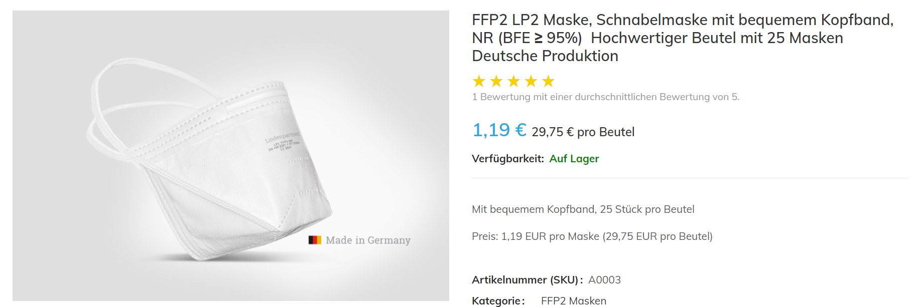The image size is (923, 307).
Task: Click the second yellow rating star
Action: pos(496,81)
